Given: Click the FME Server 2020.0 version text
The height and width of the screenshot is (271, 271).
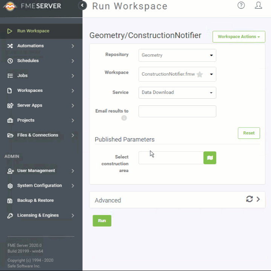Looking at the screenshot, I should (x=24, y=245).
